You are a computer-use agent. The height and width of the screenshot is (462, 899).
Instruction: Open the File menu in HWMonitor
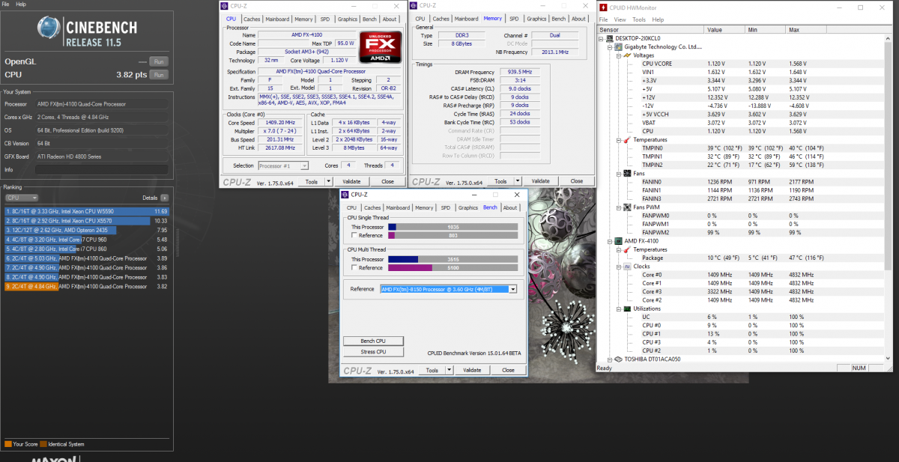(603, 19)
